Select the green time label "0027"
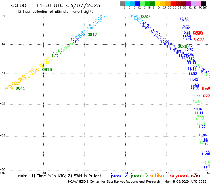This screenshot has height=184, width=210. [146, 16]
